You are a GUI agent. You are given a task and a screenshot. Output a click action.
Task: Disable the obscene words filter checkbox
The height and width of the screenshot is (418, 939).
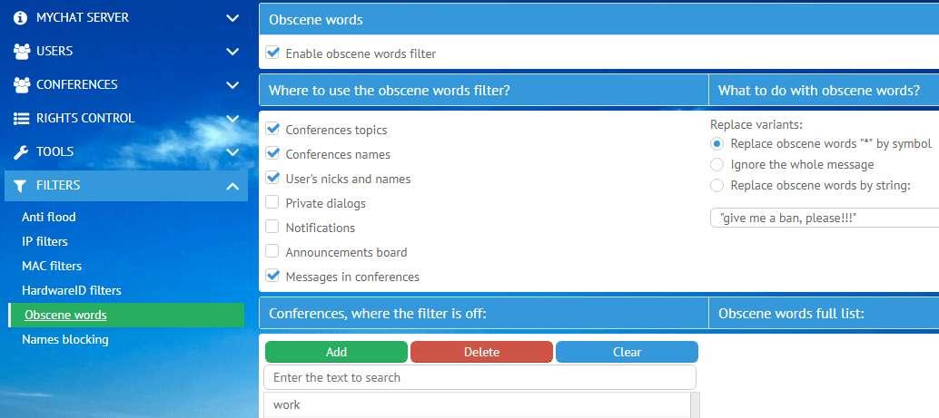click(x=272, y=53)
